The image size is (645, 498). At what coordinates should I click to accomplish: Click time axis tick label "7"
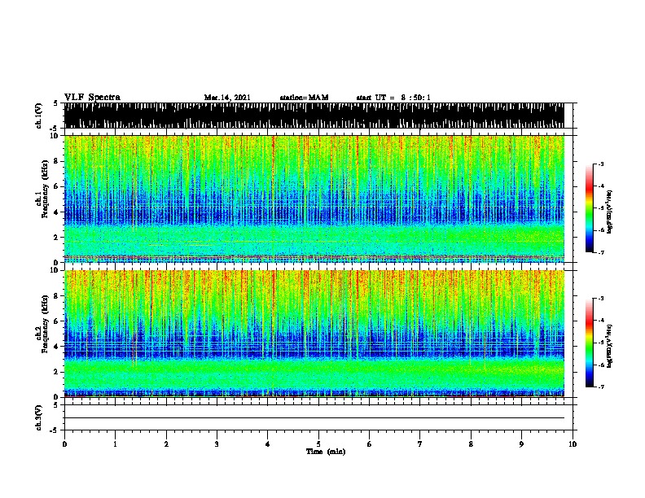coord(420,444)
